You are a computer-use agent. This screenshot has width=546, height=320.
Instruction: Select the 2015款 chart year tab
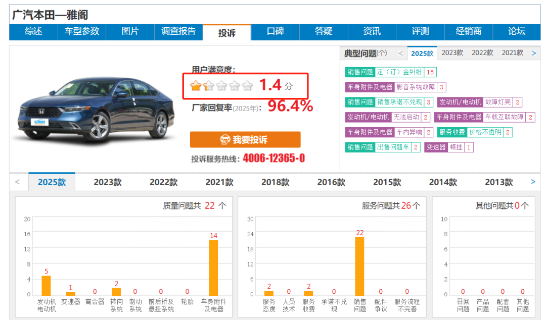click(x=387, y=182)
